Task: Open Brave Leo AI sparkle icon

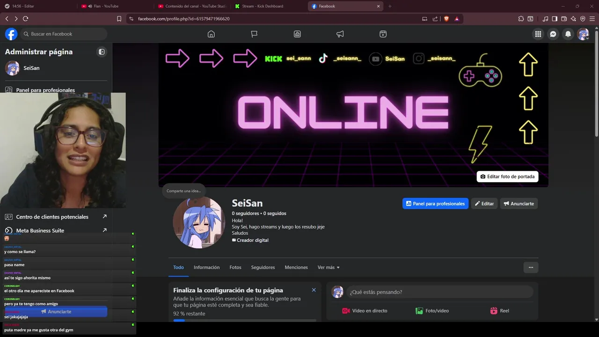Action: click(573, 19)
